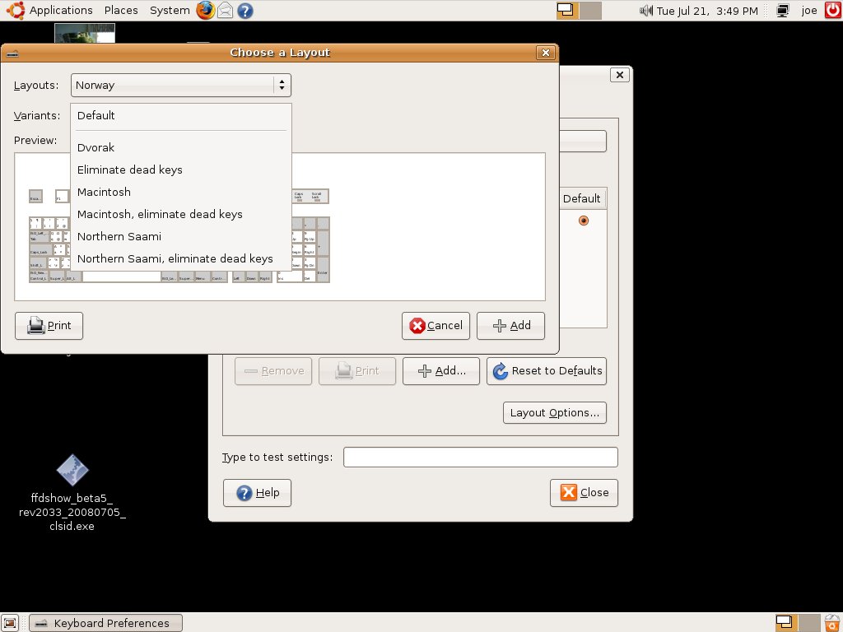The height and width of the screenshot is (632, 843).
Task: Cancel the Choose a Layout dialog
Action: pos(435,326)
